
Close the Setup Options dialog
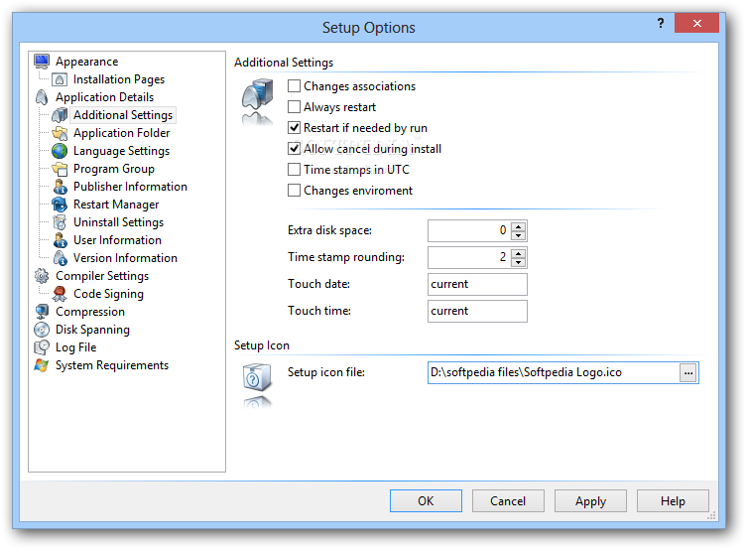click(696, 23)
